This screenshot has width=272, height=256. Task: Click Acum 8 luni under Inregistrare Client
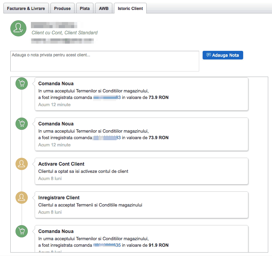click(x=50, y=212)
